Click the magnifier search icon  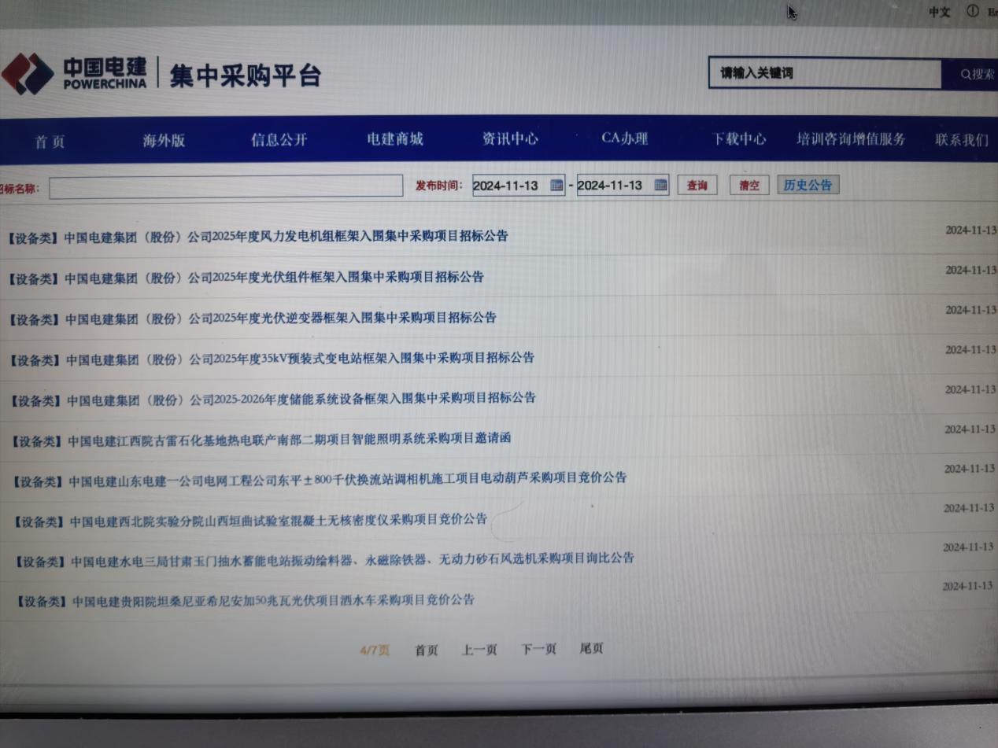point(967,75)
